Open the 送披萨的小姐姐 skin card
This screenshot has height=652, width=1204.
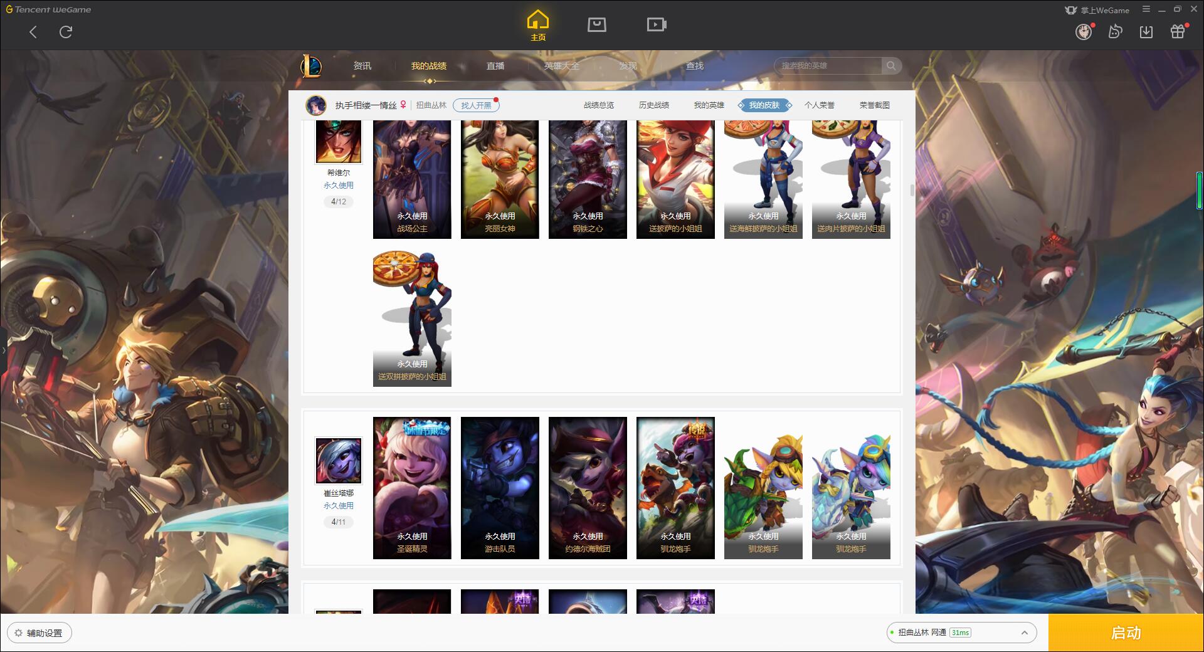[675, 179]
